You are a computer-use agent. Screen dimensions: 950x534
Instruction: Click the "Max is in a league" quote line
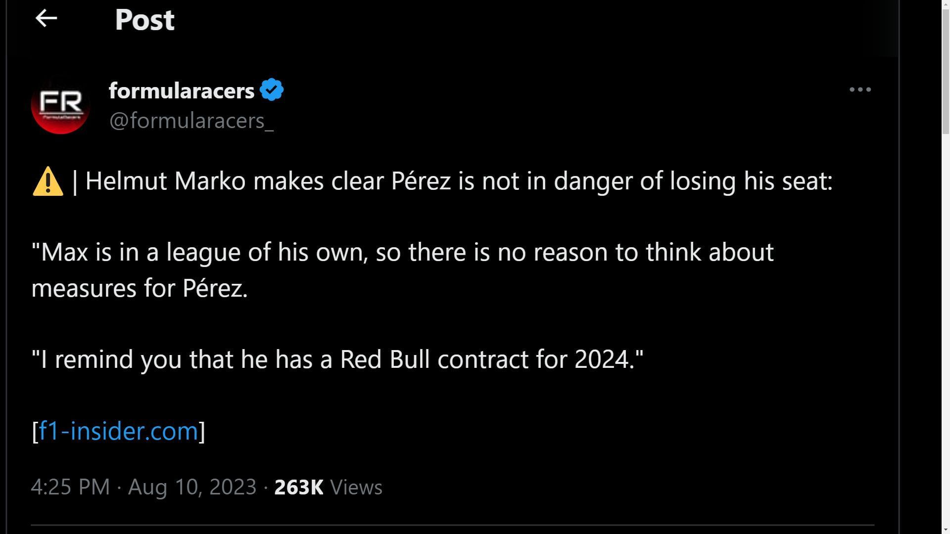click(402, 252)
